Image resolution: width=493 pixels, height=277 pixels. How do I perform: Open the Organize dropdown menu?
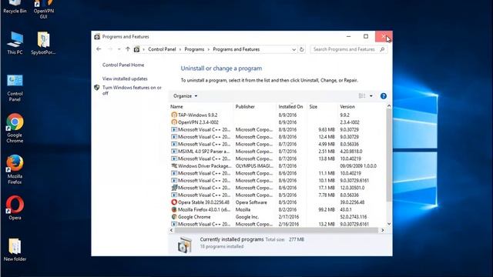click(x=185, y=96)
